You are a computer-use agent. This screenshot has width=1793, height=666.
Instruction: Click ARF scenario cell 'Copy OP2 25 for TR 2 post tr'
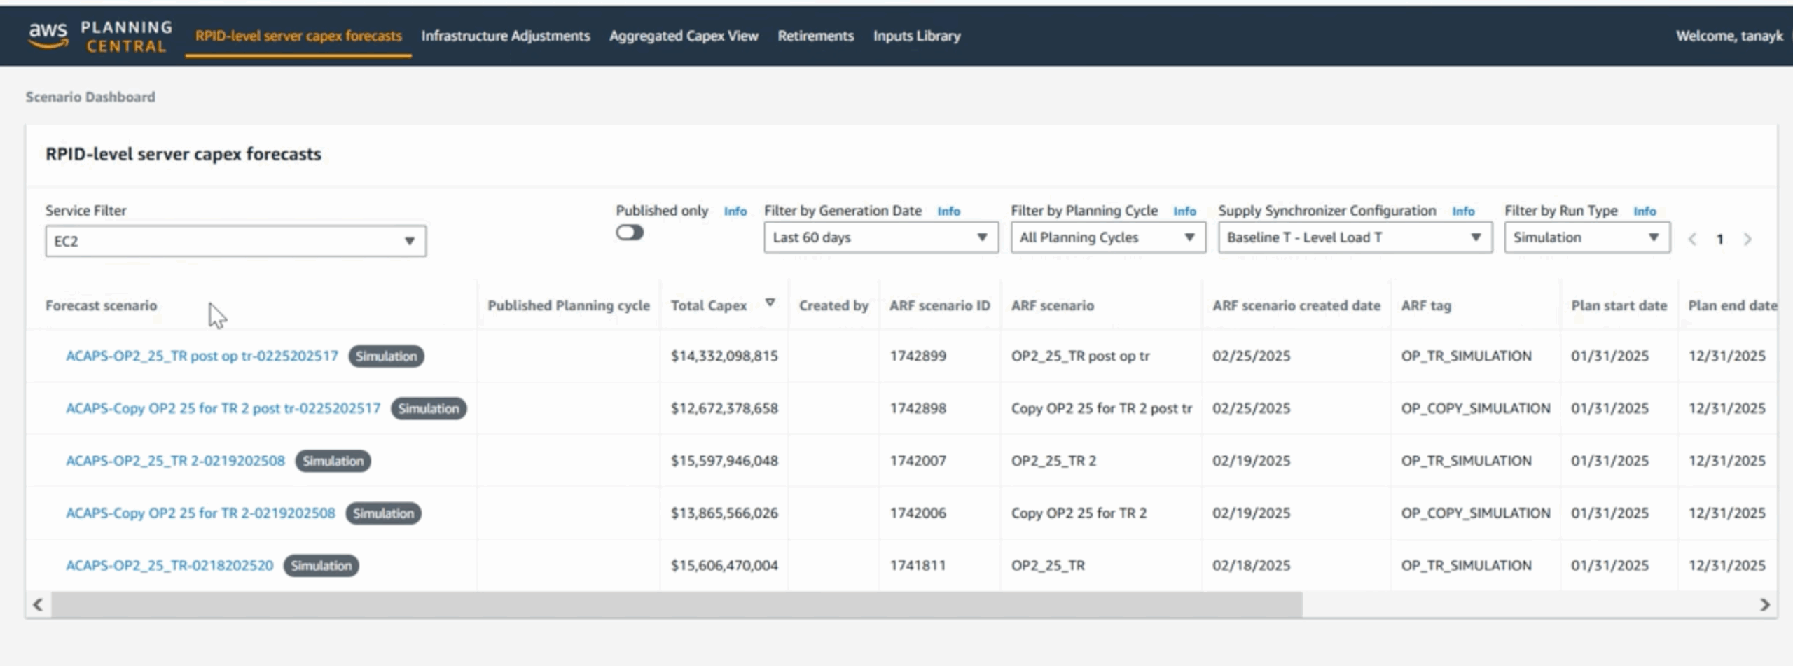point(1101,408)
